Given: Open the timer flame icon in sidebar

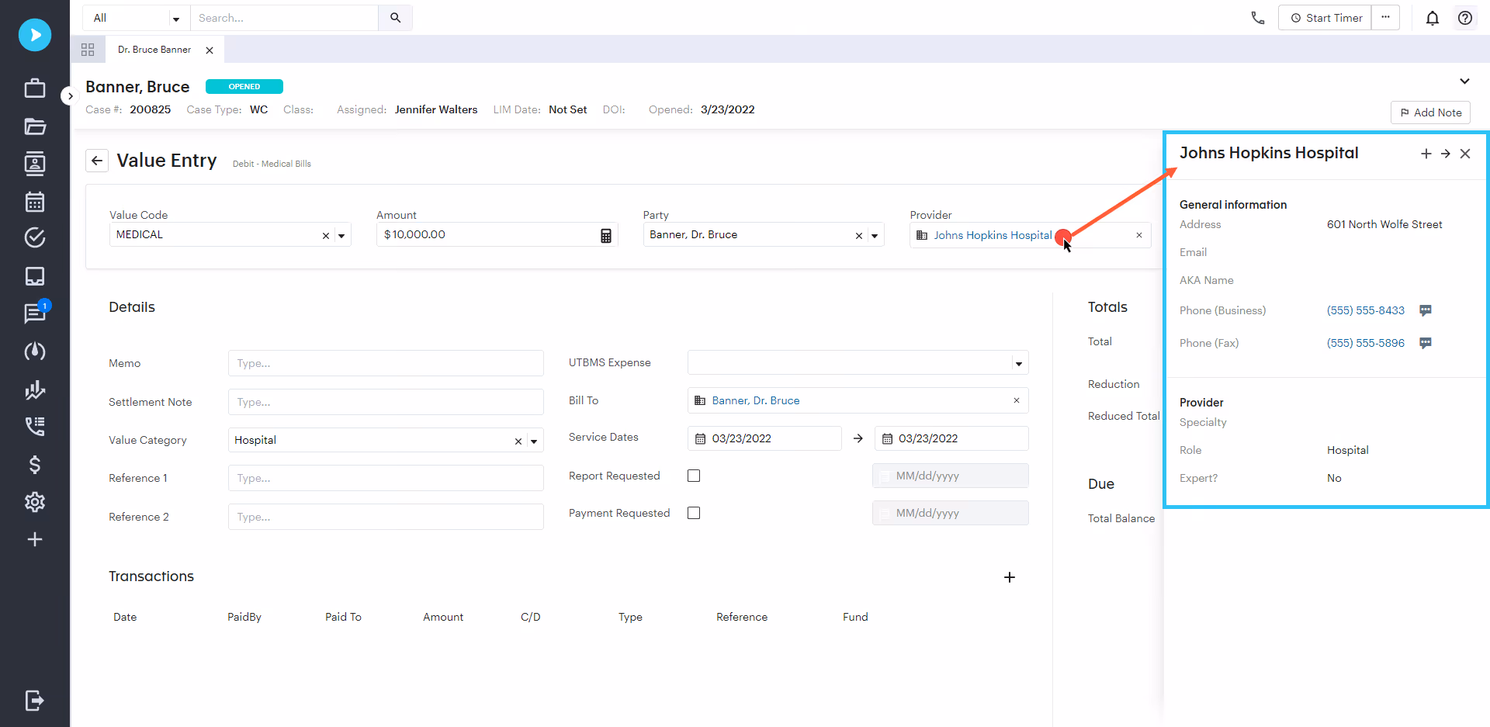Looking at the screenshot, I should (x=35, y=351).
